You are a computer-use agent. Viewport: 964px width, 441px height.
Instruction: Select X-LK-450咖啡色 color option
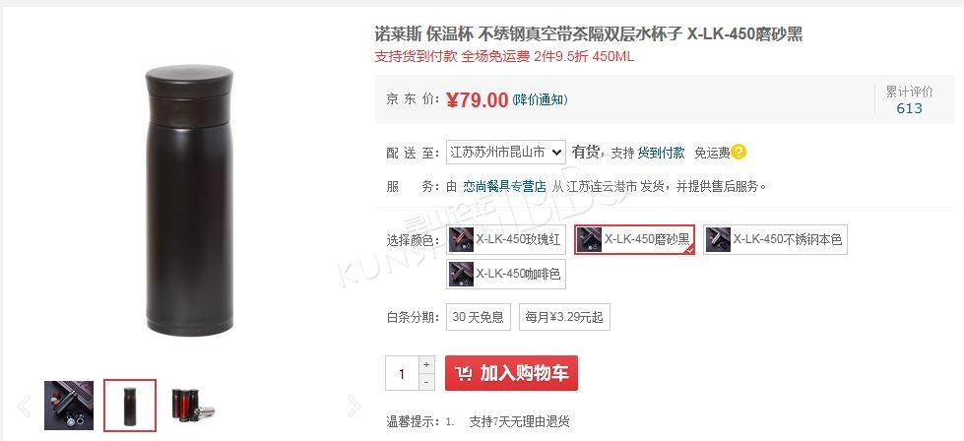click(x=506, y=274)
